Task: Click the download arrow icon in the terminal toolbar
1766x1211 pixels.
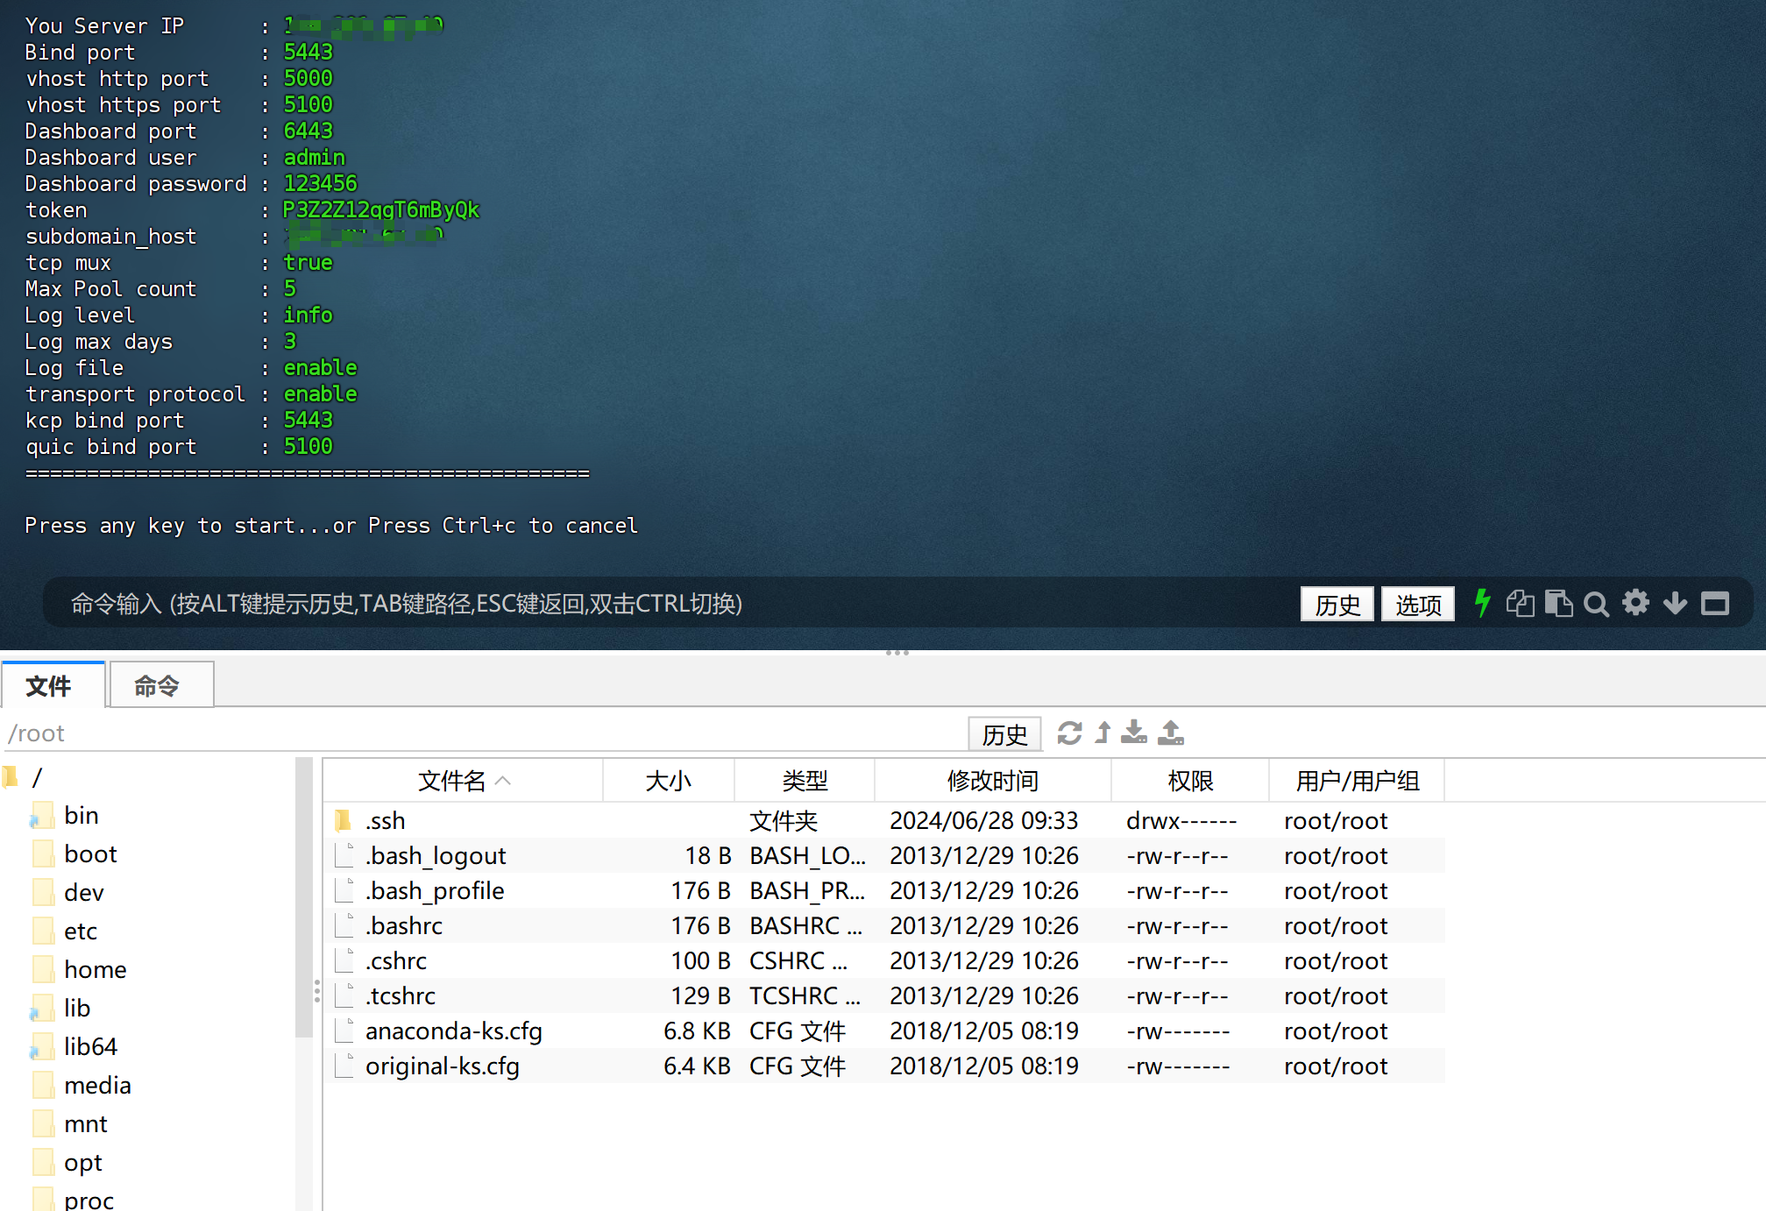Action: (x=1675, y=604)
